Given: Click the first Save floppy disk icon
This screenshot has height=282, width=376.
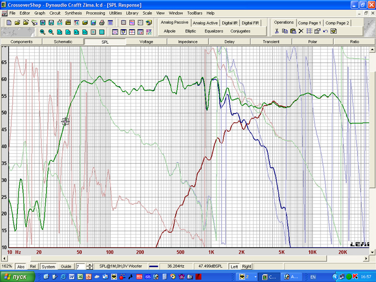Looking at the screenshot, I should (x=43, y=23).
